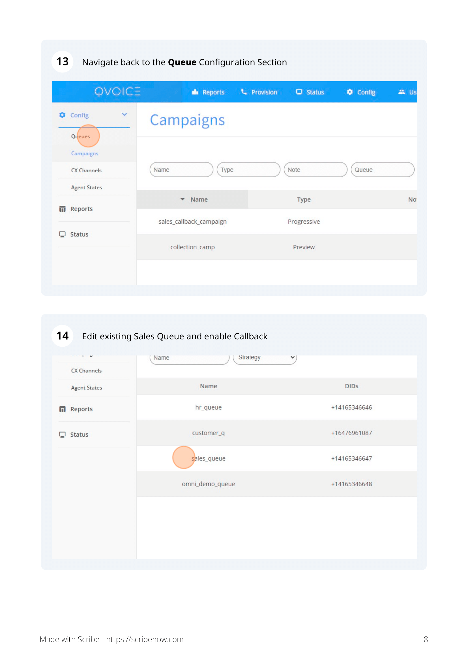Screen dimensions: 468x662
Task: Focus the Name filter field on Queues
Action: tap(189, 359)
